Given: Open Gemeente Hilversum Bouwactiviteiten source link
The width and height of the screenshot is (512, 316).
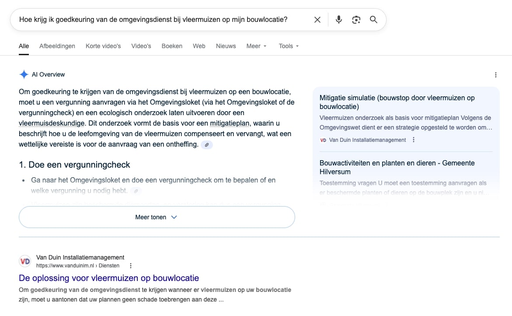Looking at the screenshot, I should 397,167.
